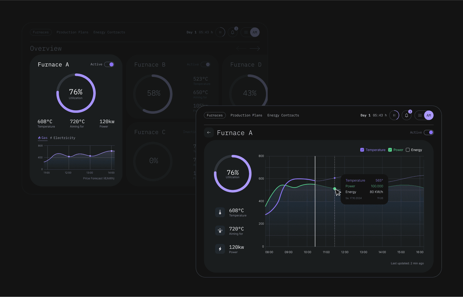463x297 pixels.
Task: Click thermometer icon beside 608°C Temperature
Action: pyautogui.click(x=220, y=212)
